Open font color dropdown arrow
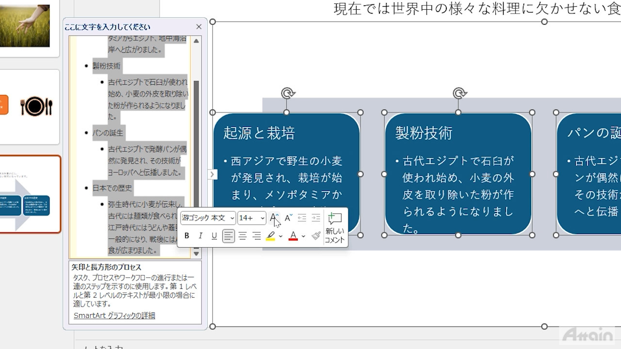The image size is (621, 349). pyautogui.click(x=303, y=236)
